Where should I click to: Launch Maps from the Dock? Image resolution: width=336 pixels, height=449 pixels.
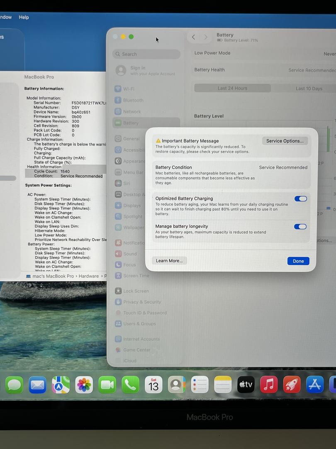coord(61,385)
